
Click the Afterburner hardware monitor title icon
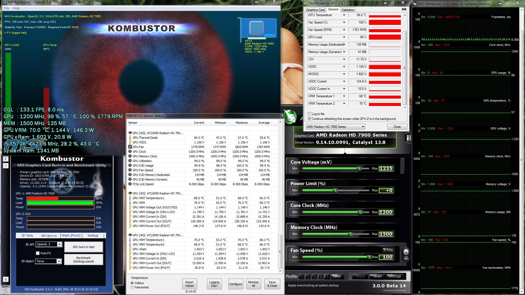point(415,4)
